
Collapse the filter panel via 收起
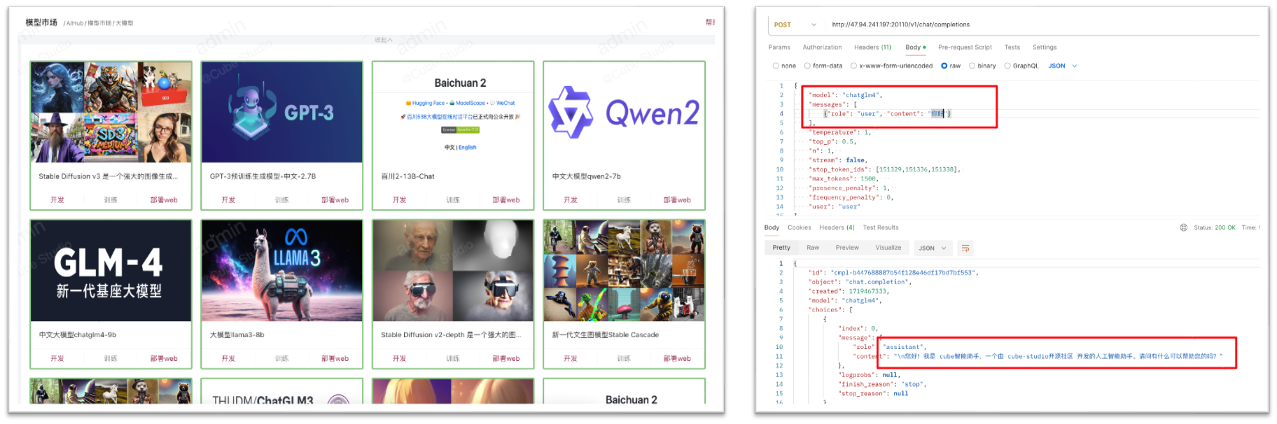384,40
